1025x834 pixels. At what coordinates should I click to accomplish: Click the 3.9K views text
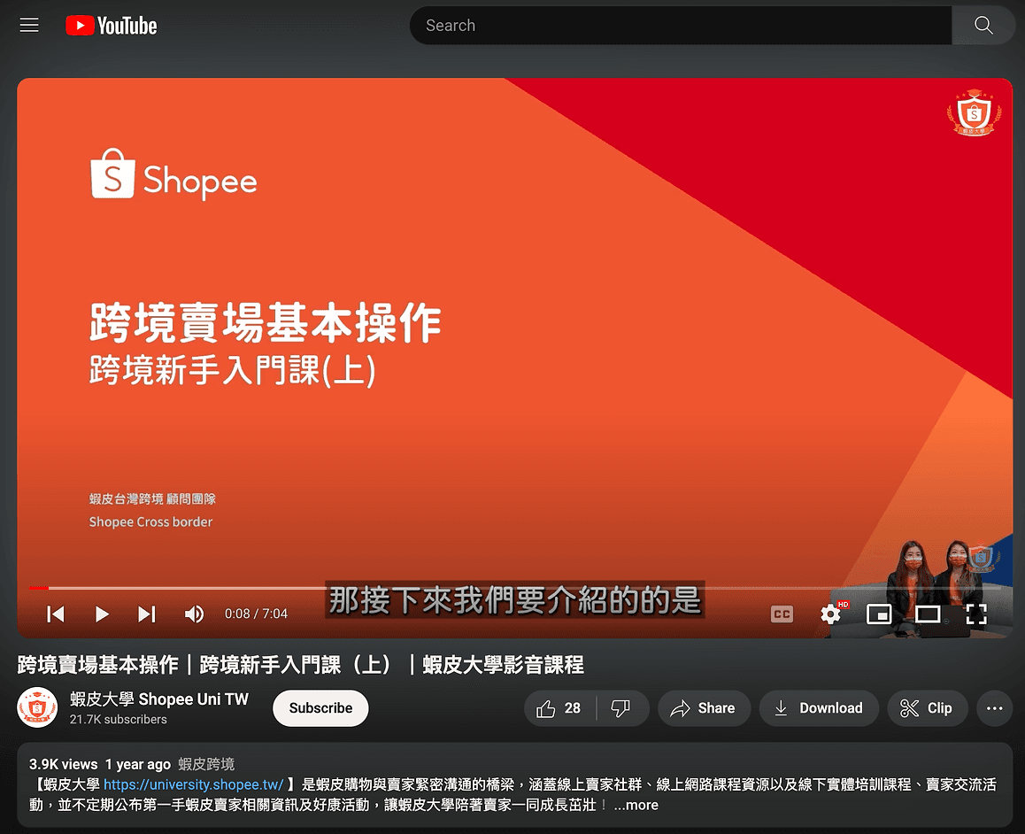[64, 764]
